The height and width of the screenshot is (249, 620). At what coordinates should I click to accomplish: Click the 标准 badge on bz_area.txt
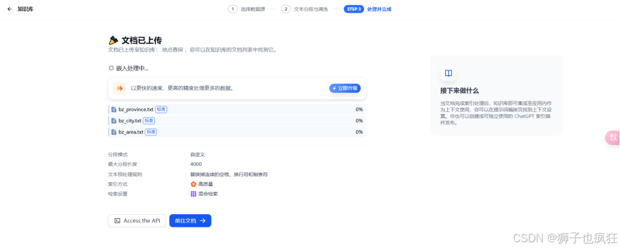point(150,132)
